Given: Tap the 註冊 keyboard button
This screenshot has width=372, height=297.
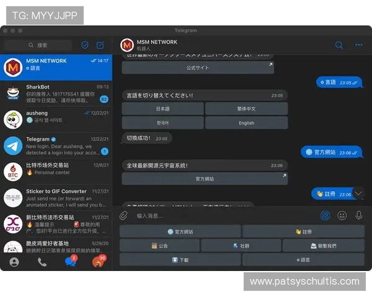Looking at the screenshot, I should pos(303,231).
